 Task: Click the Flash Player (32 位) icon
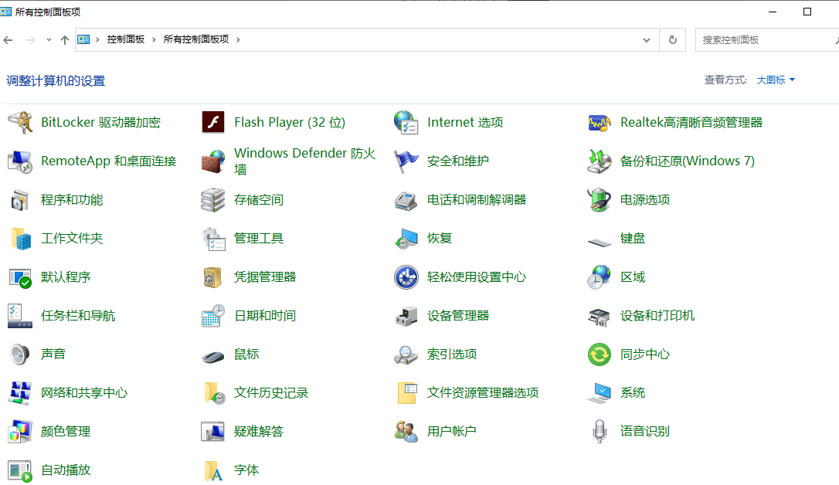click(x=213, y=123)
